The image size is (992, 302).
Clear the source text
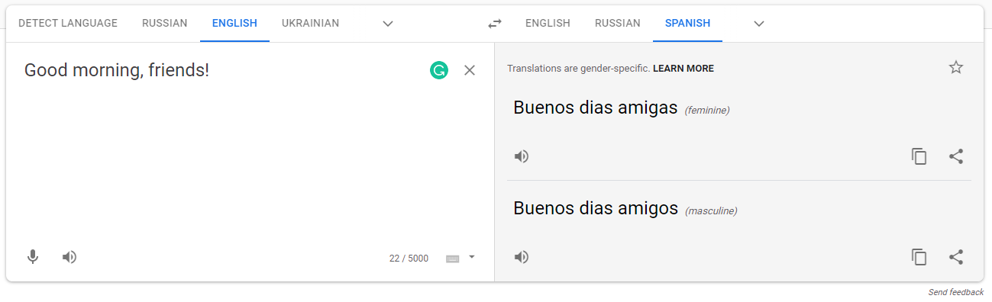coord(470,70)
